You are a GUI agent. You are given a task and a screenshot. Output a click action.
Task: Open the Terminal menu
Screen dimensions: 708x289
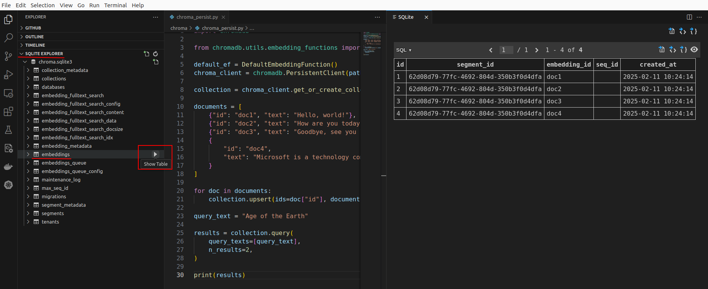115,5
